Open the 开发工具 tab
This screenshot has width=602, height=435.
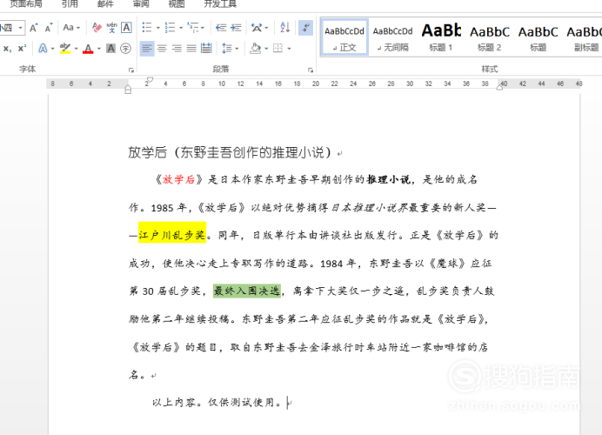(220, 3)
